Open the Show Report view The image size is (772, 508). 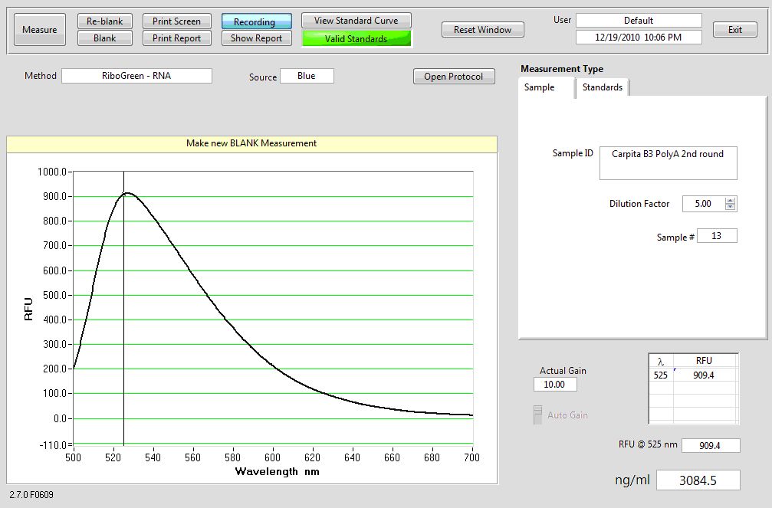[x=257, y=38]
